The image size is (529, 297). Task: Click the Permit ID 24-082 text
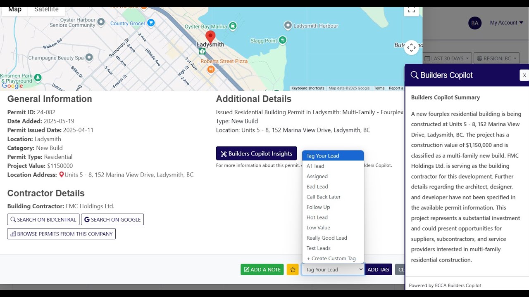(x=31, y=112)
